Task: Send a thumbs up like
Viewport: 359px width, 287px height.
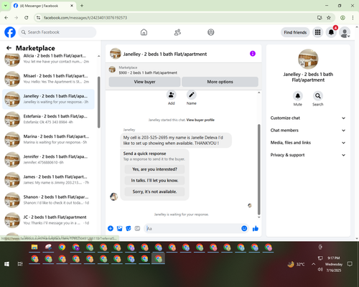Action: pyautogui.click(x=256, y=228)
